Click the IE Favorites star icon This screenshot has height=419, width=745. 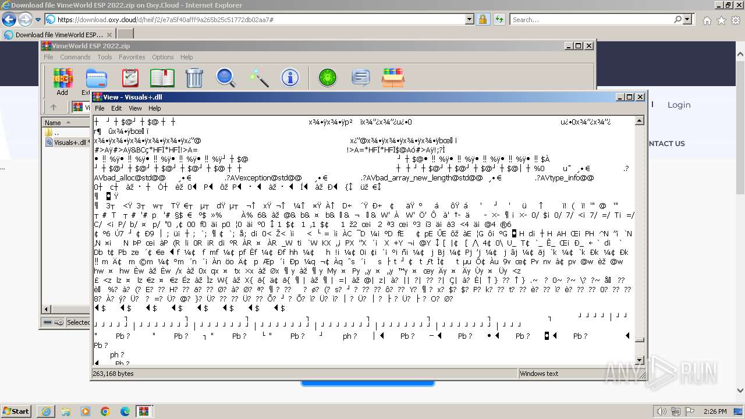(721, 20)
